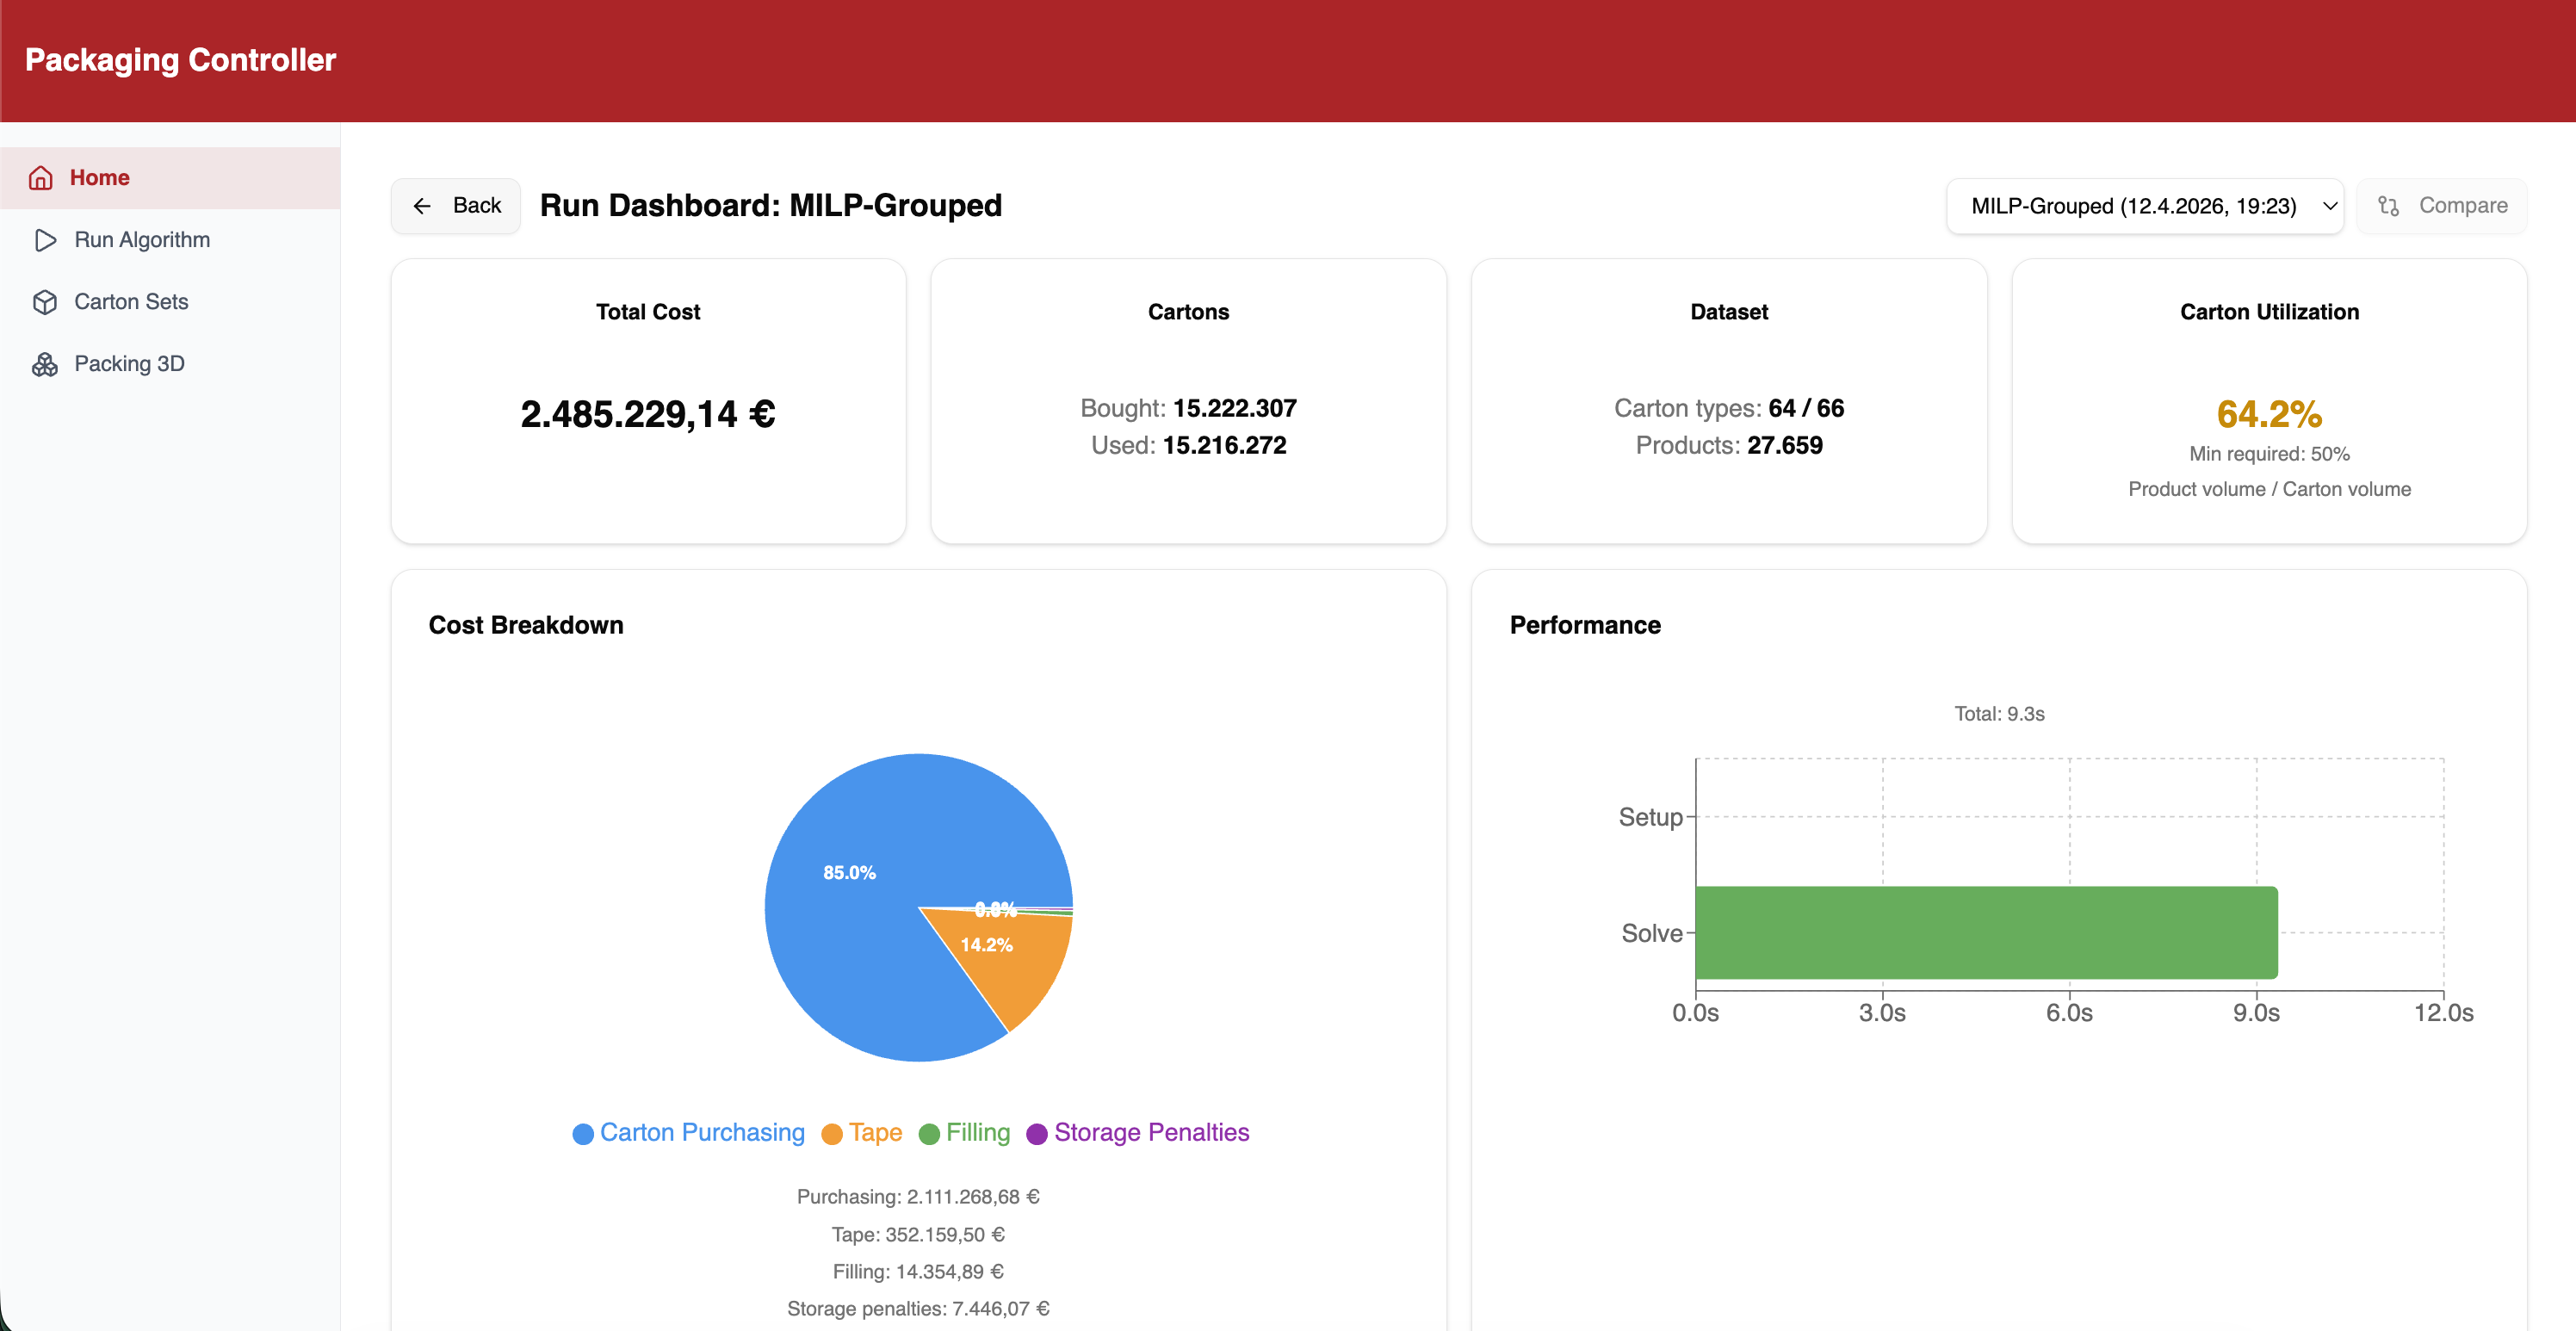Click the Filling: 14.354,89 € line
2576x1331 pixels.
[x=918, y=1272]
